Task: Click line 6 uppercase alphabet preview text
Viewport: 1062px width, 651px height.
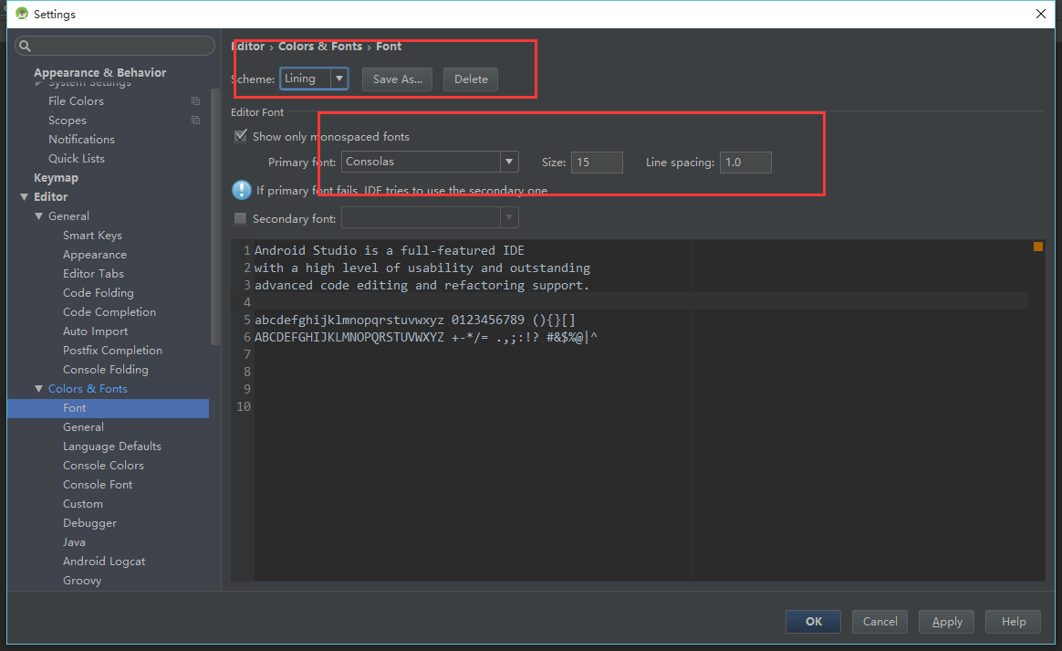Action: (x=426, y=337)
